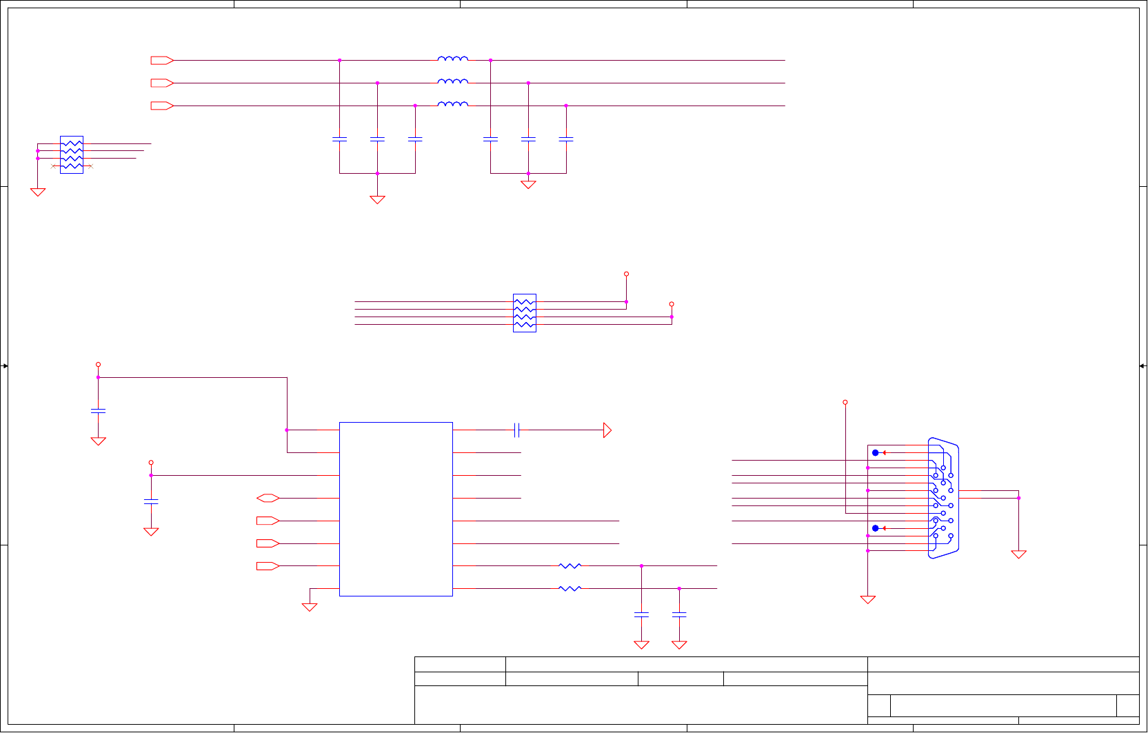1148x733 pixels.
Task: Select the capacitor under the second left power circle
Action: [151, 502]
